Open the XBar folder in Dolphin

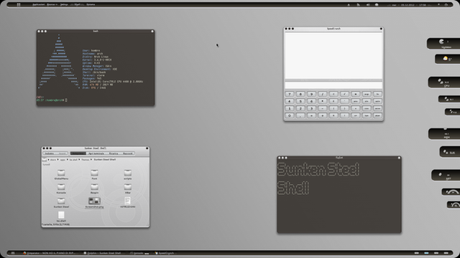128,188
